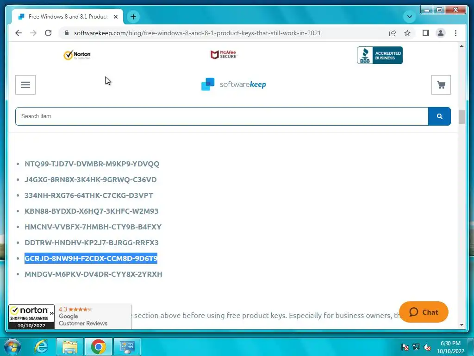This screenshot has height=356, width=474.
Task: Click the McAfee Secure badge
Action: [224, 55]
